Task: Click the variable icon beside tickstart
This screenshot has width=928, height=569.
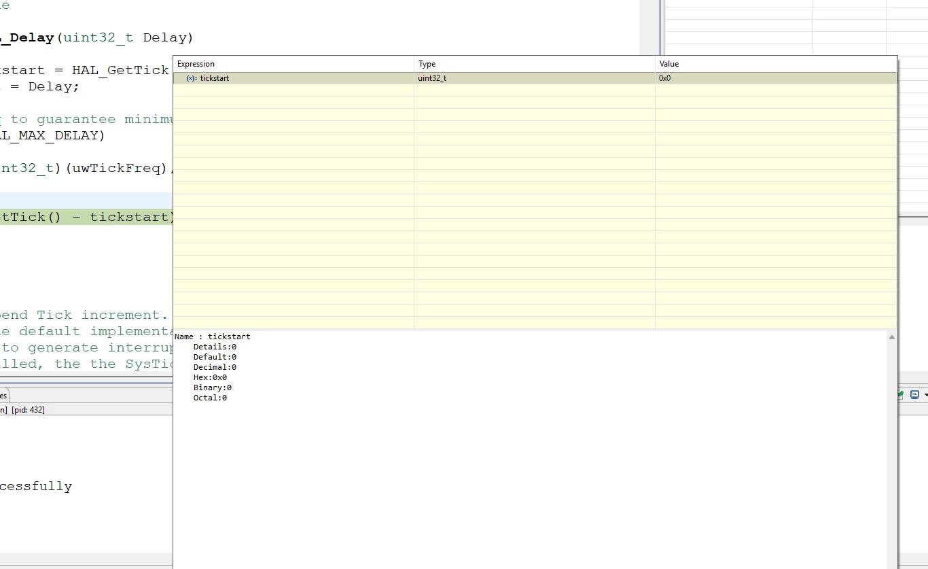Action: 192,78
